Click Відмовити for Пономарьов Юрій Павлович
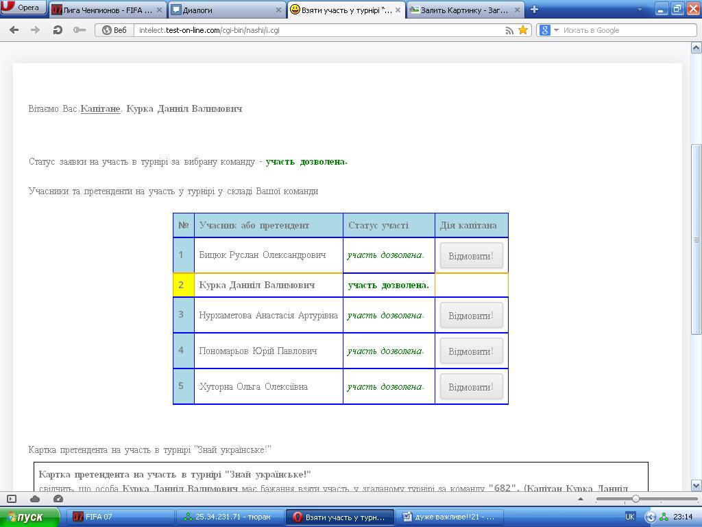The image size is (702, 527). (471, 351)
